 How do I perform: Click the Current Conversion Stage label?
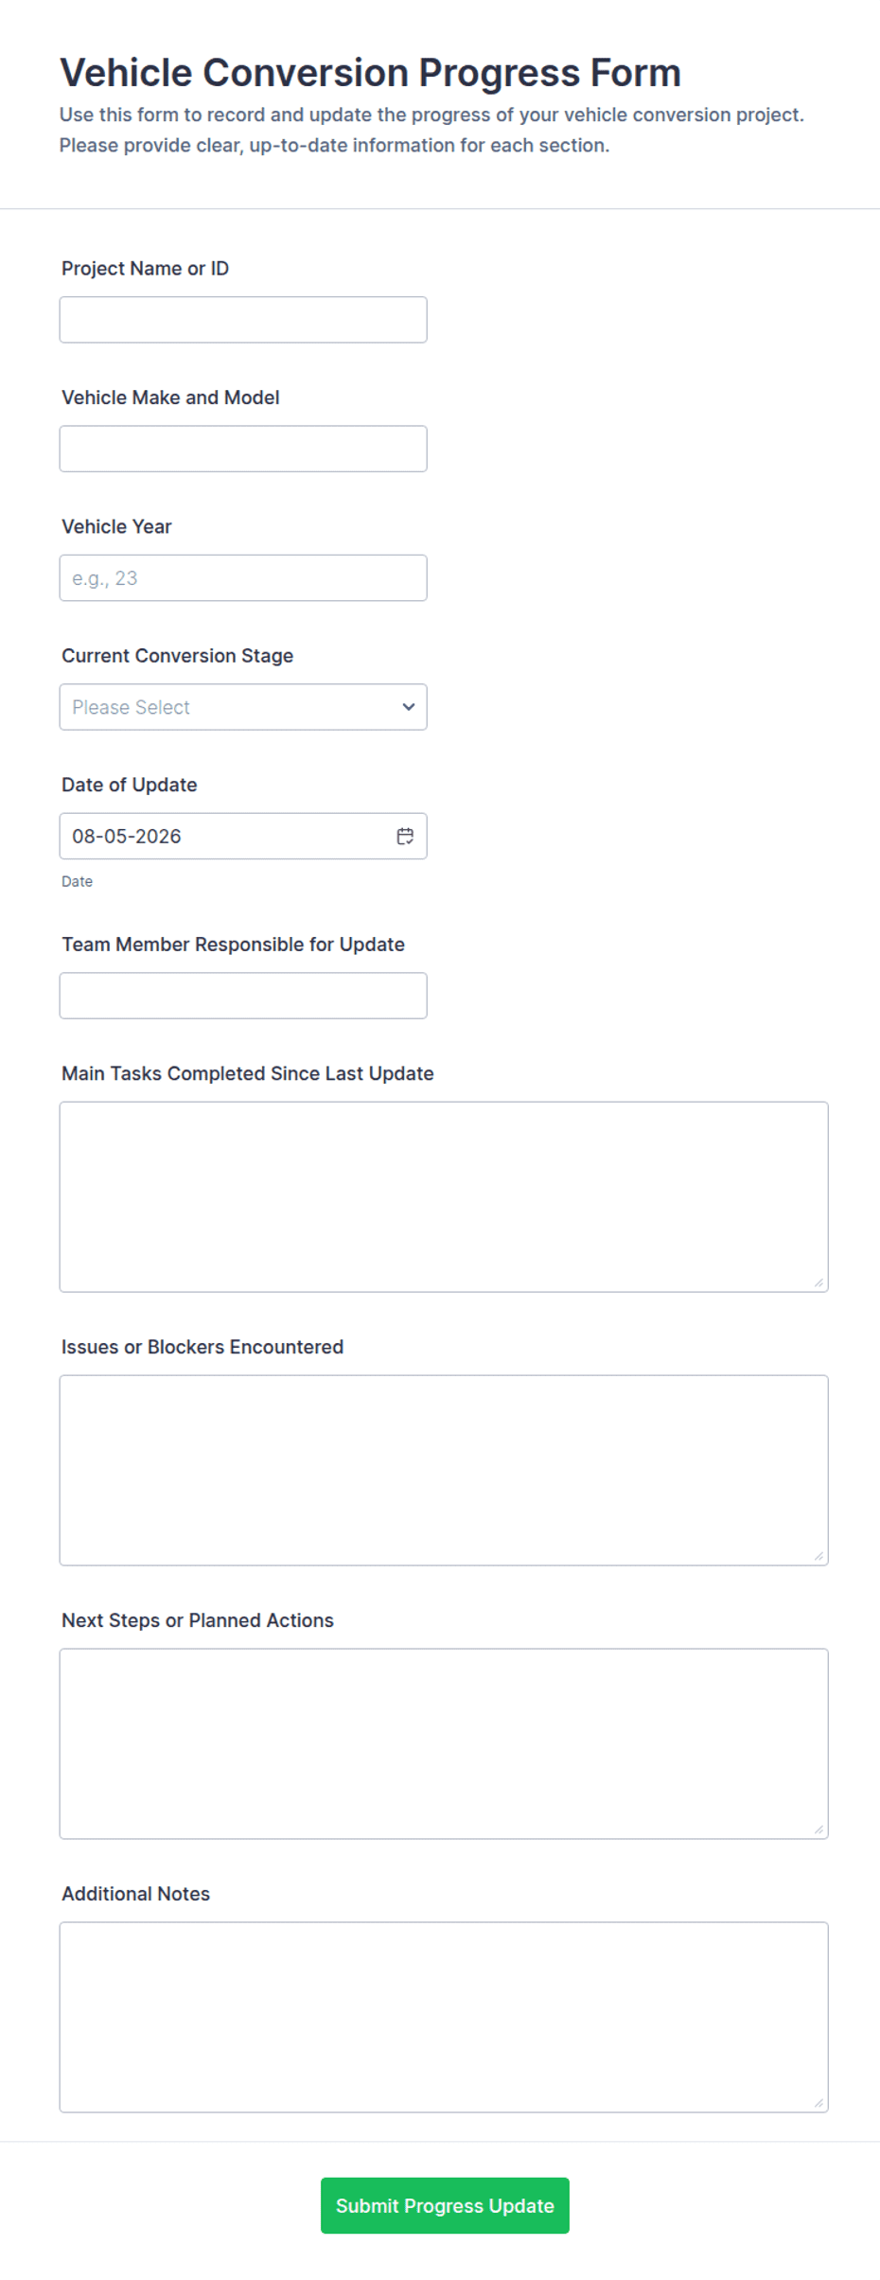coord(177,656)
